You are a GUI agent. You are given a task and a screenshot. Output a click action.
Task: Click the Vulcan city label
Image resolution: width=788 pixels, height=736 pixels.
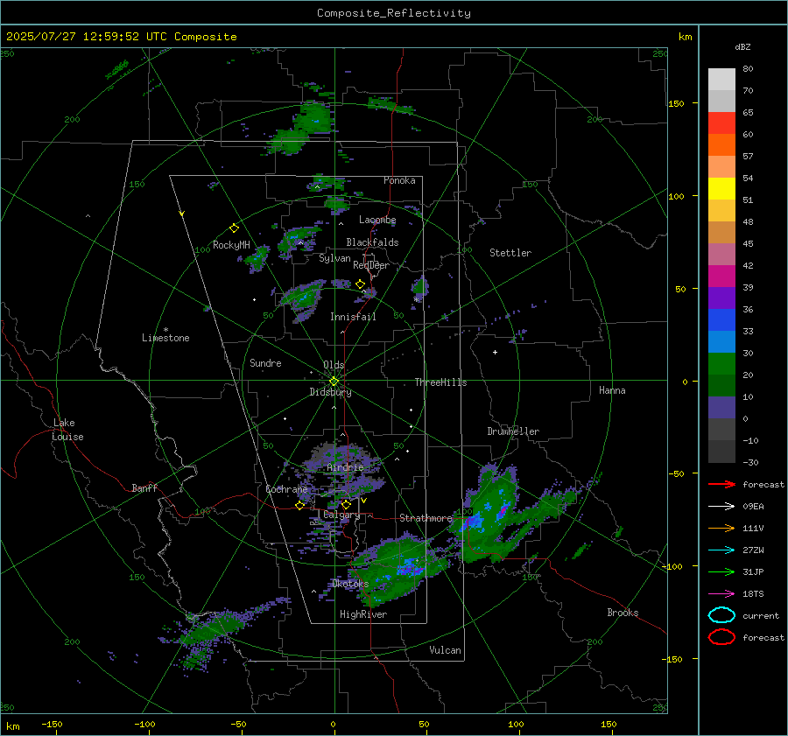tap(446, 650)
